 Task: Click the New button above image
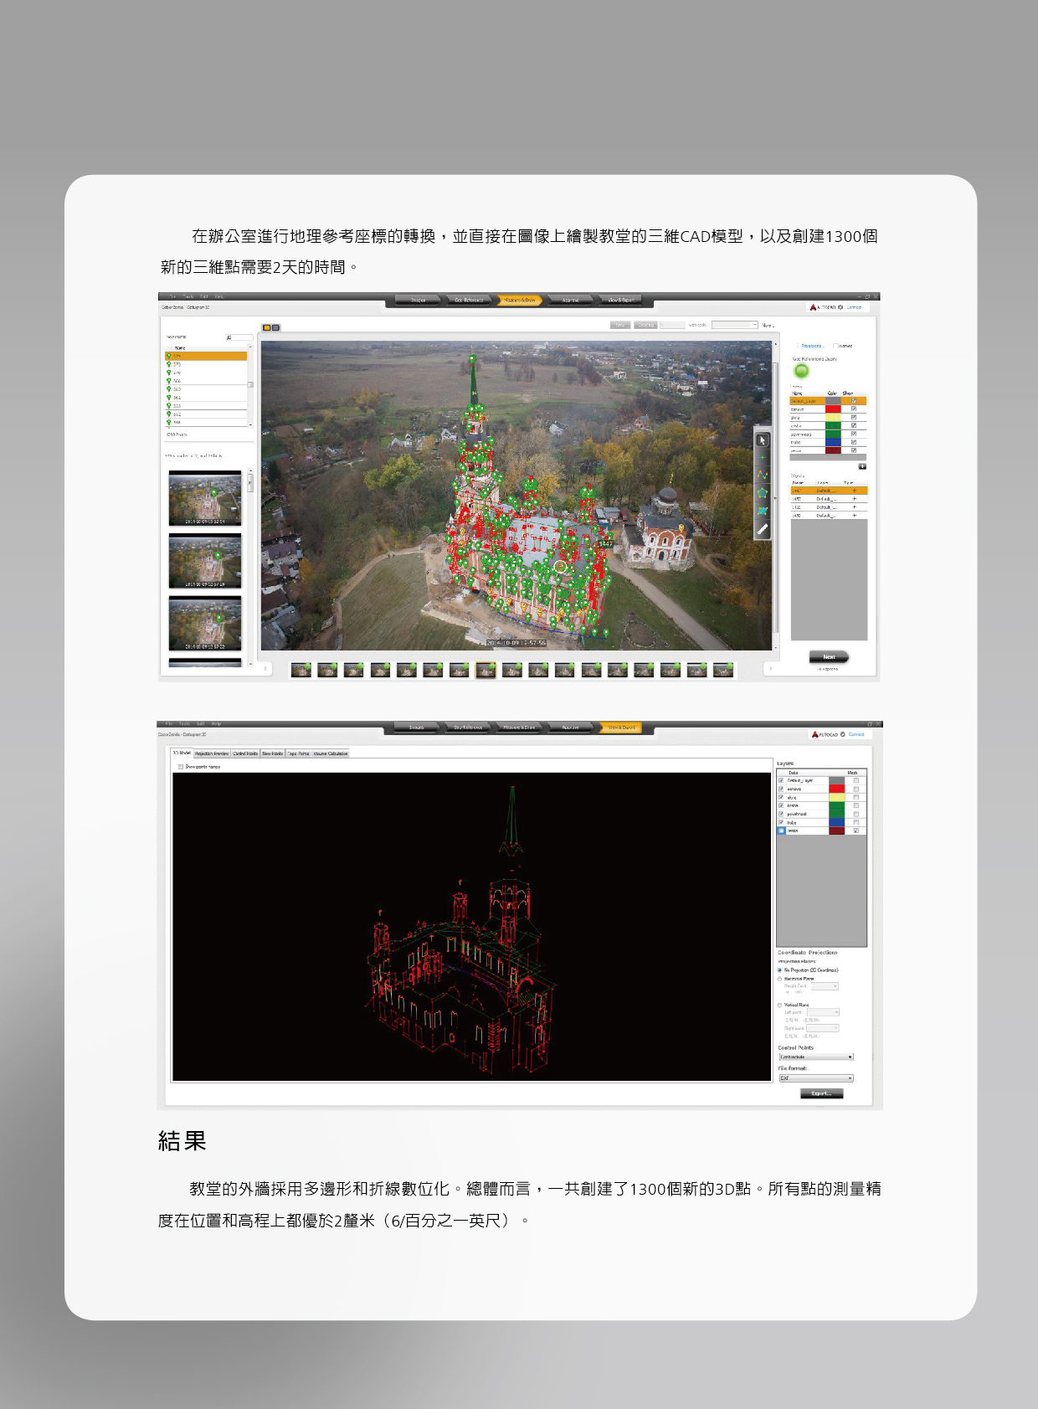620,325
